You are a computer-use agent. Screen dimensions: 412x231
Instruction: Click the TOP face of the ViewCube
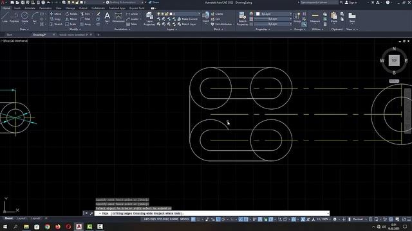point(394,60)
